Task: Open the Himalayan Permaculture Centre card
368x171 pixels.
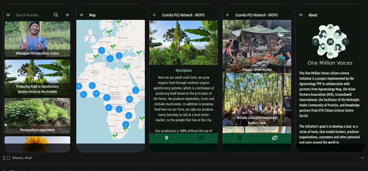Action: click(x=37, y=39)
